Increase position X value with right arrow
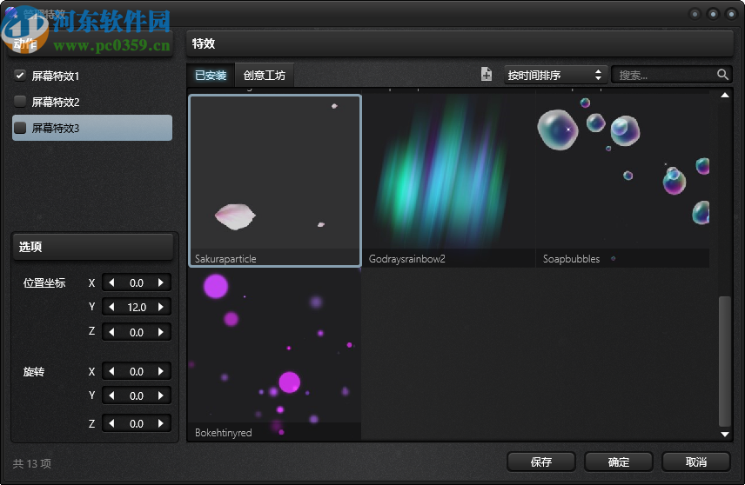The width and height of the screenshot is (745, 485). [161, 282]
